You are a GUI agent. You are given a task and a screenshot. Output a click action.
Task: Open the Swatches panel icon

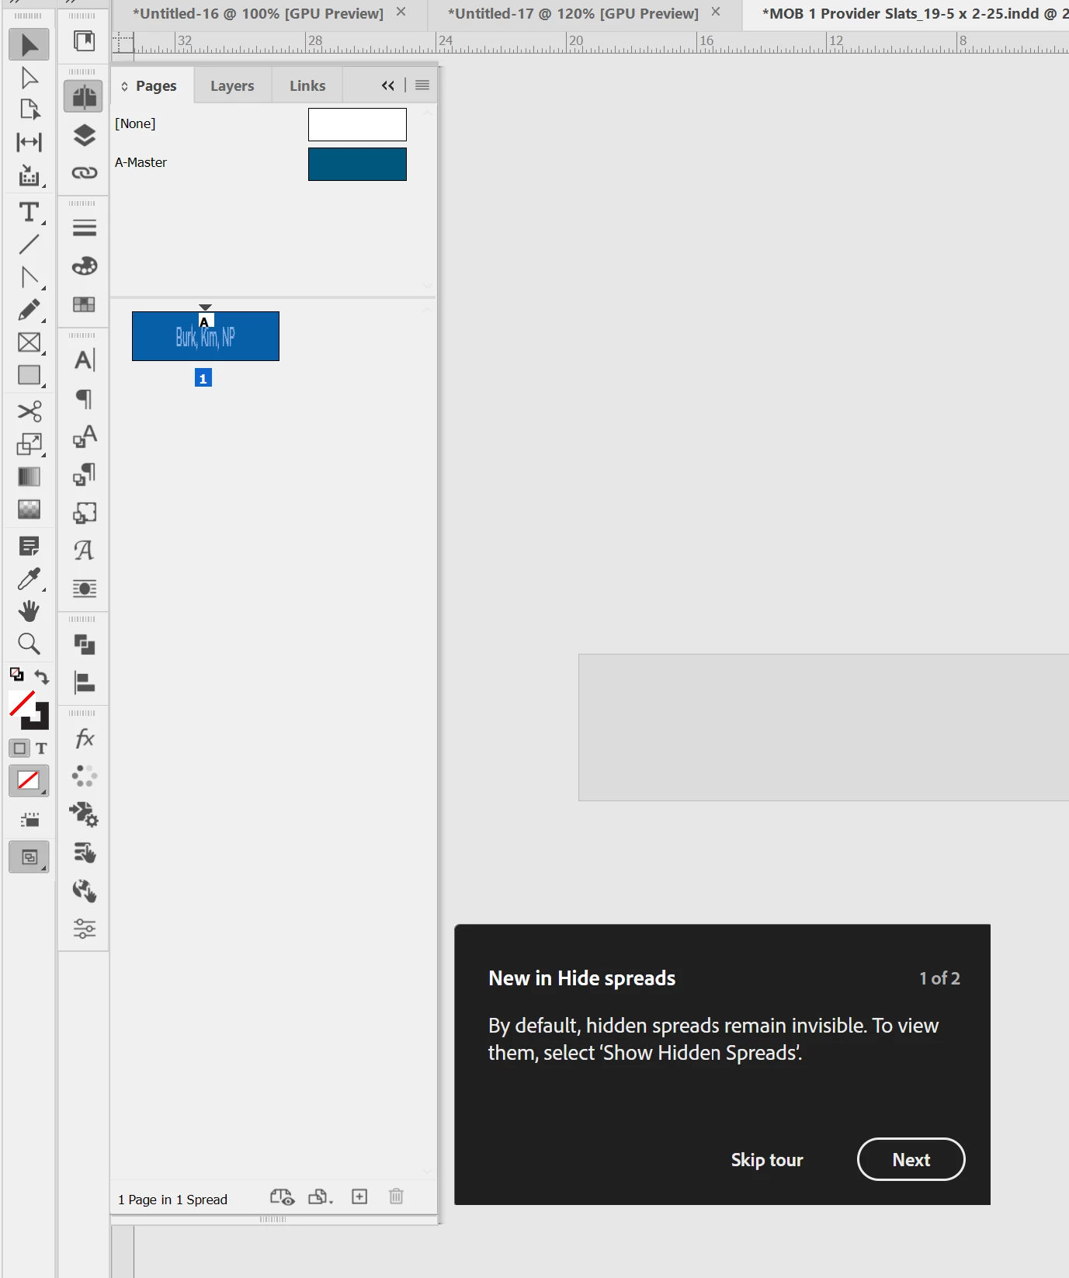(x=84, y=304)
